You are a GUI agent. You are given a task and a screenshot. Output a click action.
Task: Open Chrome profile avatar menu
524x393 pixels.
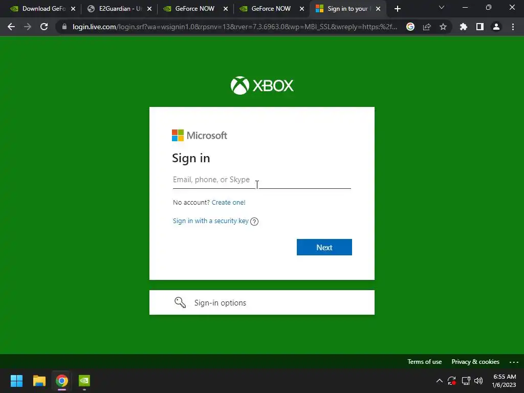click(496, 27)
